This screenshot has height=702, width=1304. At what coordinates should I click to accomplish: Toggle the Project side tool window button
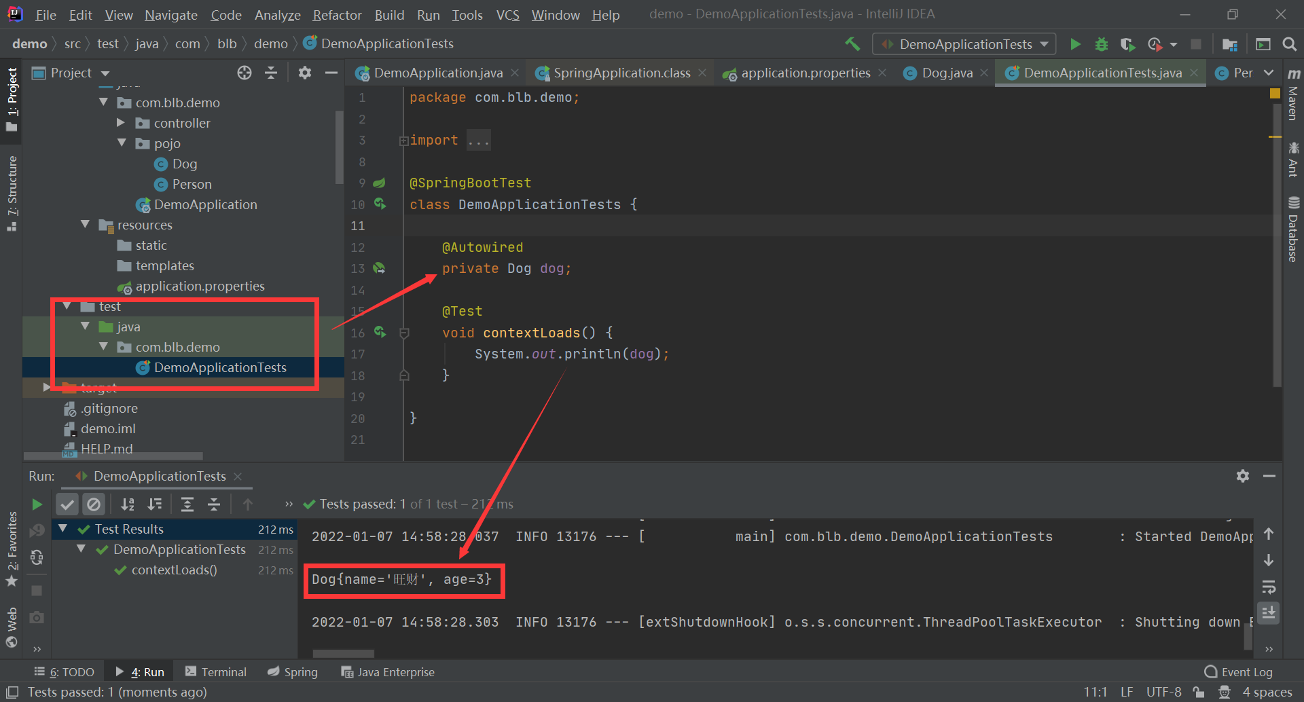pos(12,99)
